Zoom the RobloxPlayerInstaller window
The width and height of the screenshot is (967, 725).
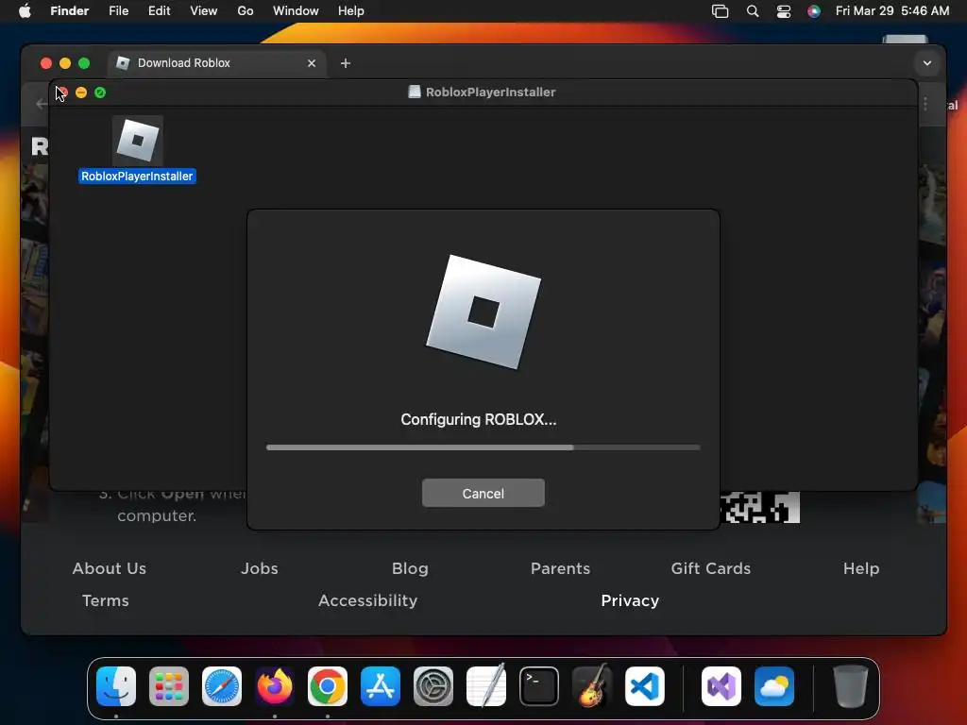tap(100, 93)
